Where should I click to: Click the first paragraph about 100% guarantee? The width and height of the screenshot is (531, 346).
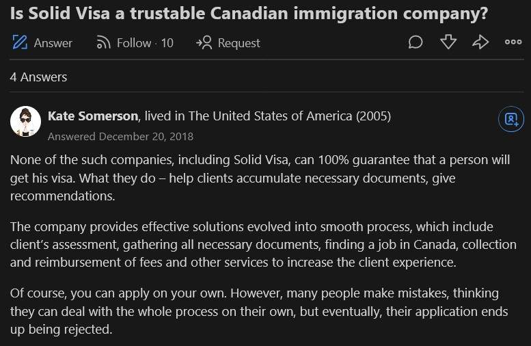click(x=260, y=178)
